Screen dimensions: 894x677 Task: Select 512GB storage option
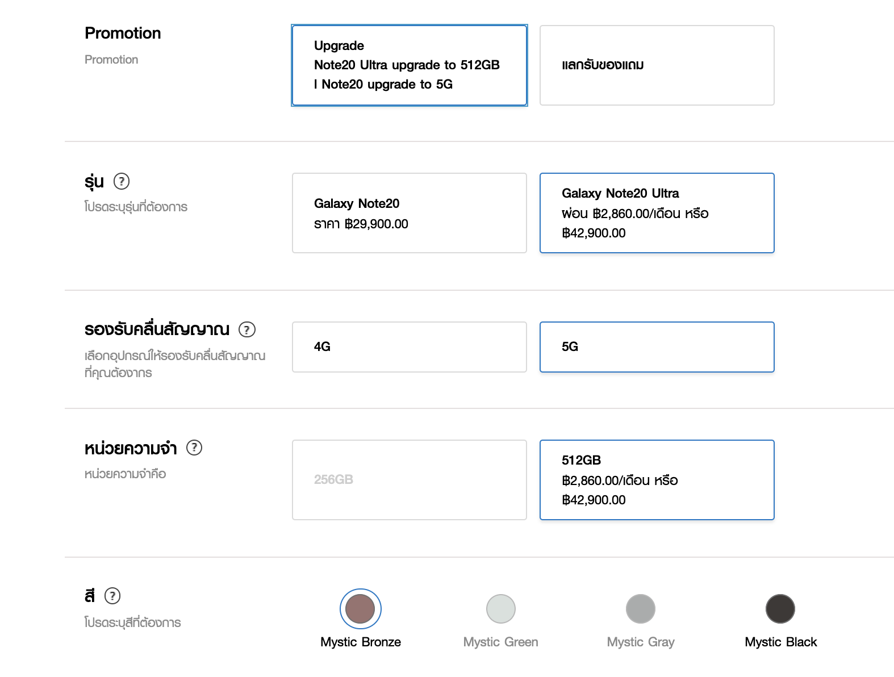point(657,480)
